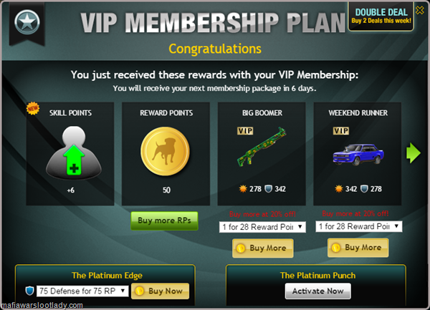Click the VIP star badge icon
430x310 pixels.
[27, 22]
